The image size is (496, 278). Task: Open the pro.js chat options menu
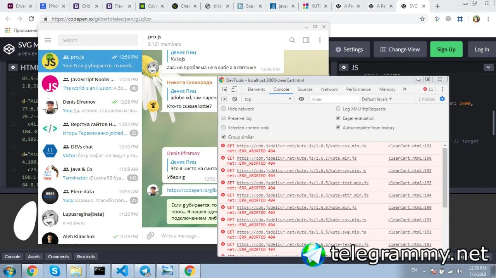[320, 40]
